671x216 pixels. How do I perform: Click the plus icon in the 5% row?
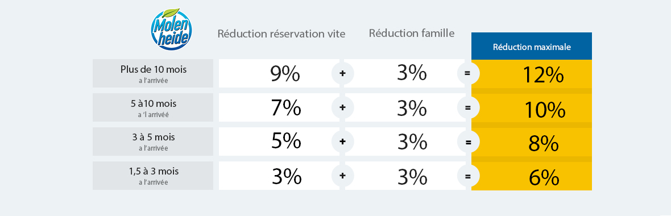(x=342, y=142)
